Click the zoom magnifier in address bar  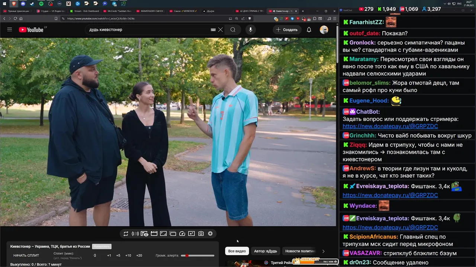237,19
